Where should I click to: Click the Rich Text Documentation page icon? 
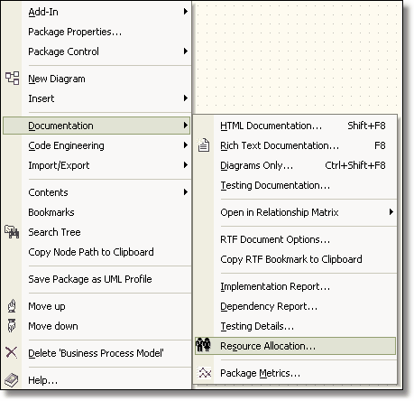204,145
